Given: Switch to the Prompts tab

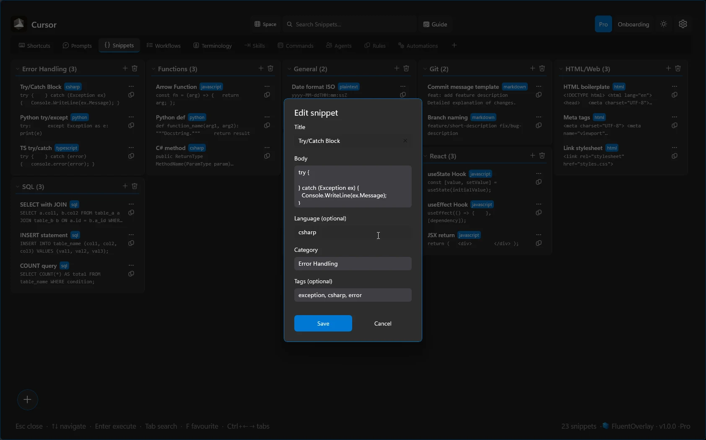Looking at the screenshot, I should pos(78,45).
